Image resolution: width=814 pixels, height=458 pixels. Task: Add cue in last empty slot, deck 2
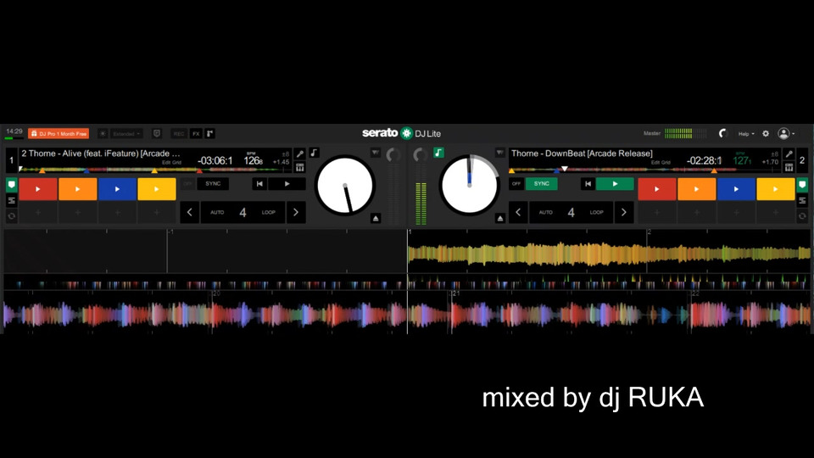776,212
